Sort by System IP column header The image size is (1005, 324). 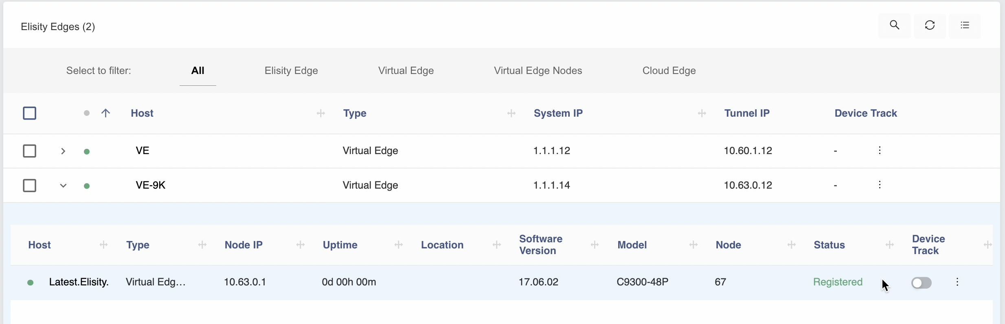(x=558, y=113)
